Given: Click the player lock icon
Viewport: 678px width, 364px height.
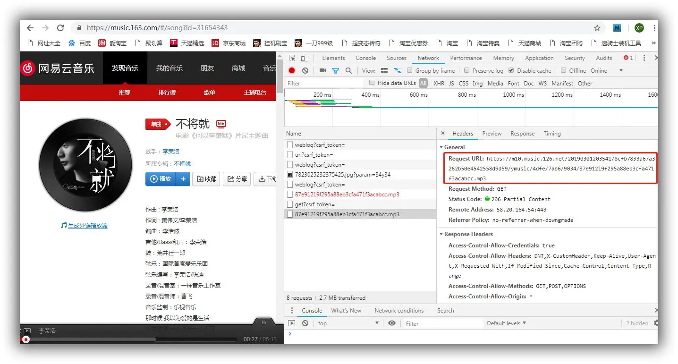Looking at the screenshot, I should click(263, 322).
